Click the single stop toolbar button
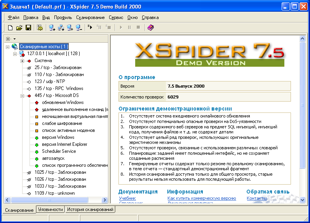This screenshot has height=223, width=310. coord(138,27)
